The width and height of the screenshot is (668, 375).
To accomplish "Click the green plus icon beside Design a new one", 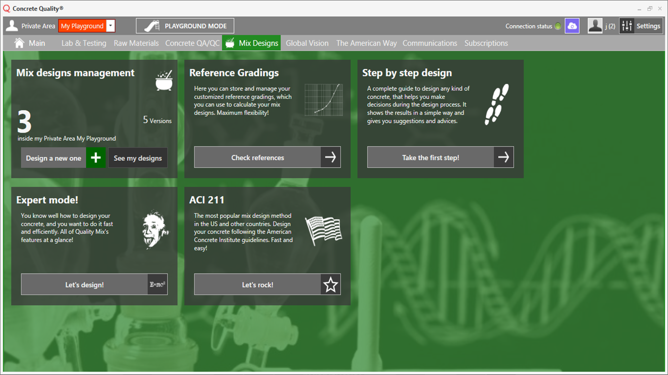I will (96, 158).
